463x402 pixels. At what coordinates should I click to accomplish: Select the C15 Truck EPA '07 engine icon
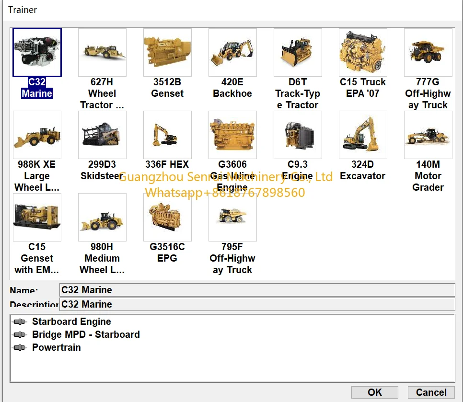pyautogui.click(x=363, y=52)
